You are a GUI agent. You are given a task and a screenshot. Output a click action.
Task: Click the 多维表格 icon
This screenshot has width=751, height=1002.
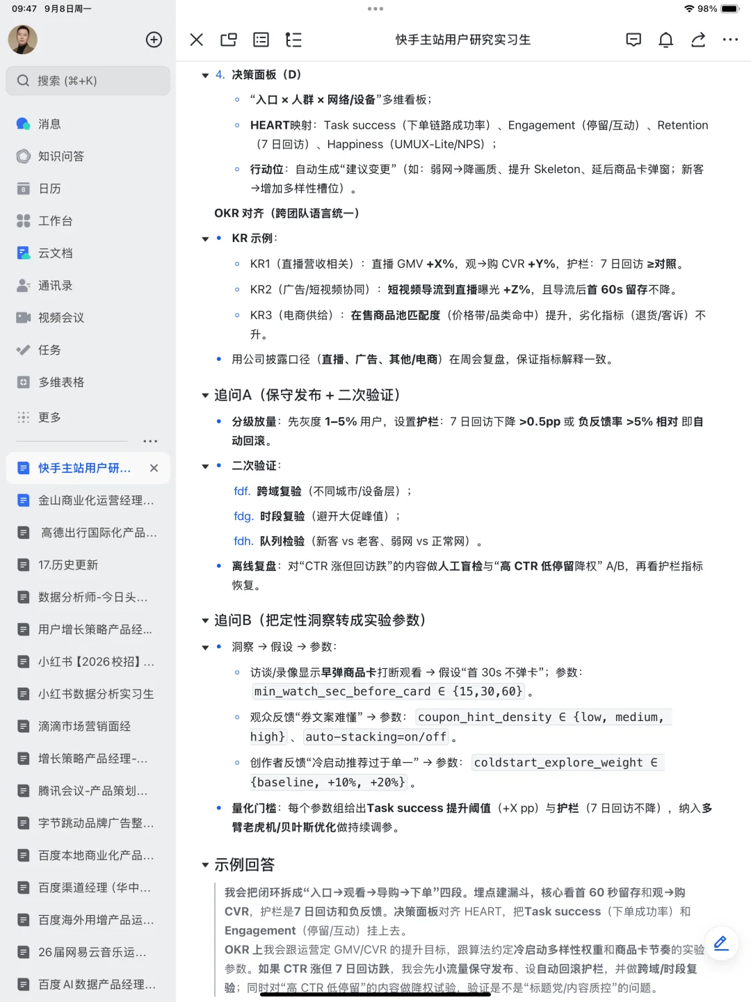point(24,382)
